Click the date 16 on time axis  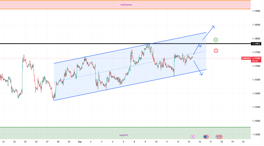(200, 142)
